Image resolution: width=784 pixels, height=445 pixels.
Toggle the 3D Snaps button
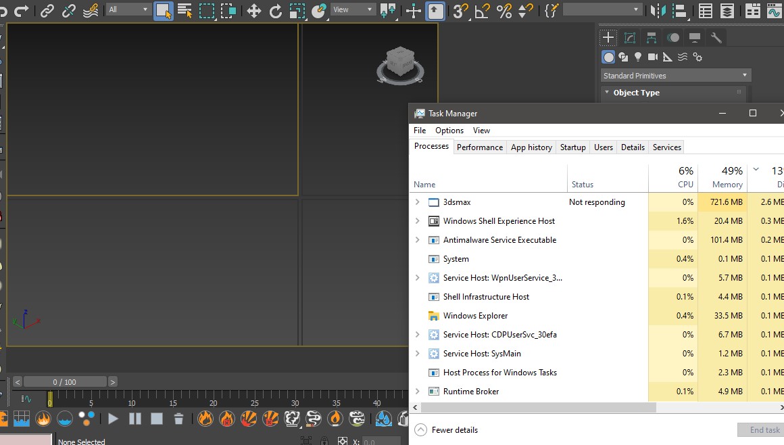[460, 11]
